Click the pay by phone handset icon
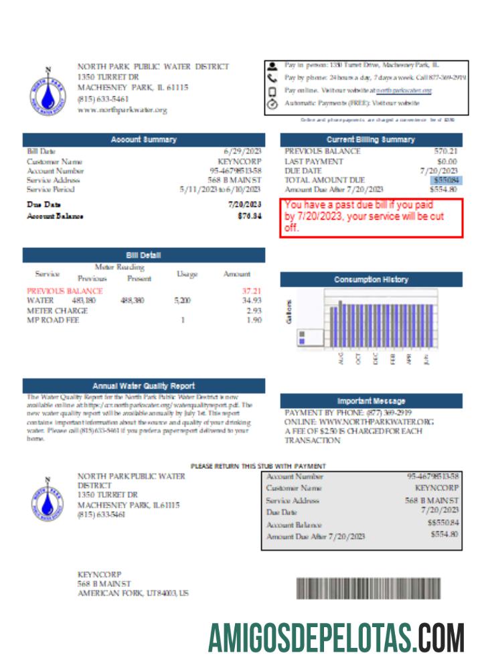Image resolution: width=482 pixels, height=670 pixels. (x=272, y=78)
